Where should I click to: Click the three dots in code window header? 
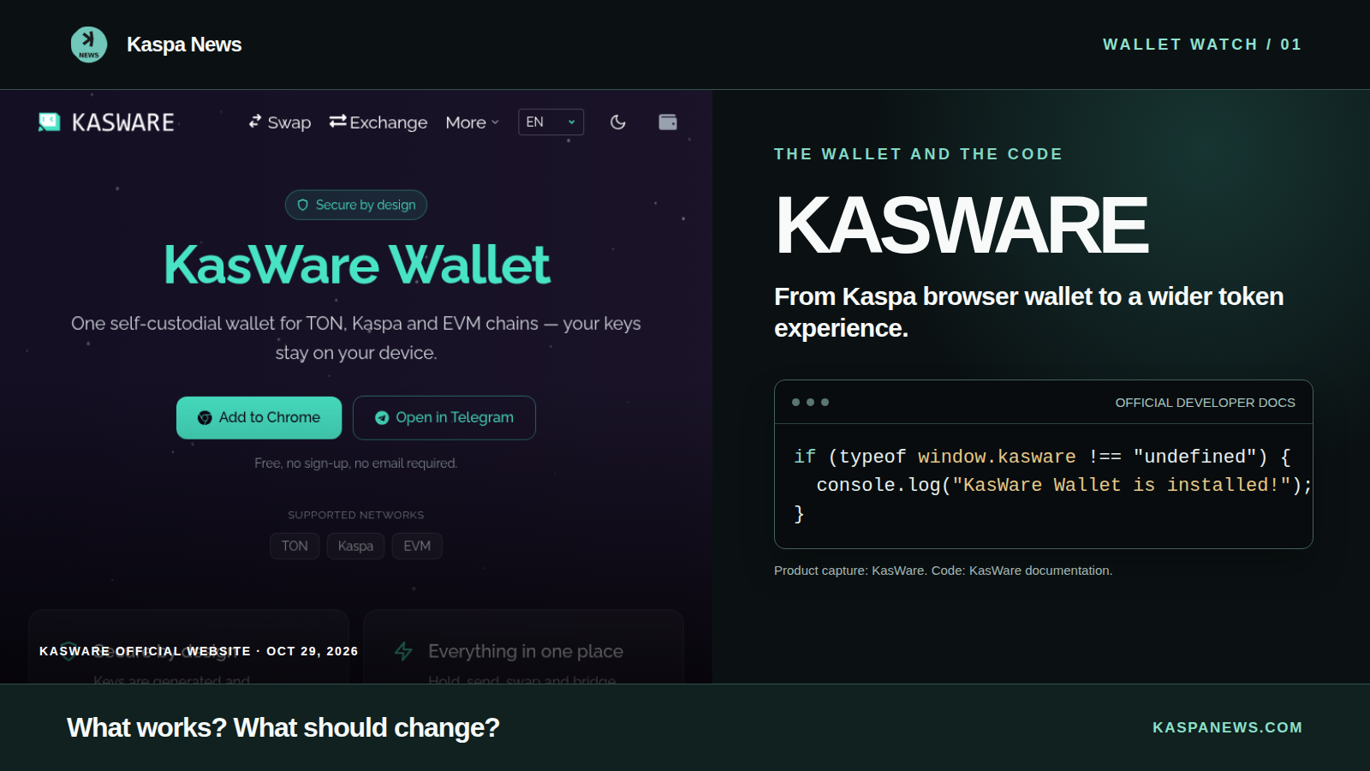pos(810,402)
